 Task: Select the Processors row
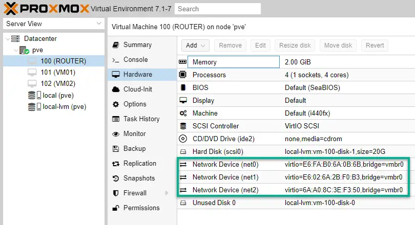[296, 75]
